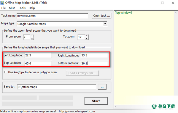The width and height of the screenshot is (178, 113).
Task: Increase the From zoom value with up arrow
Action: [32, 36]
